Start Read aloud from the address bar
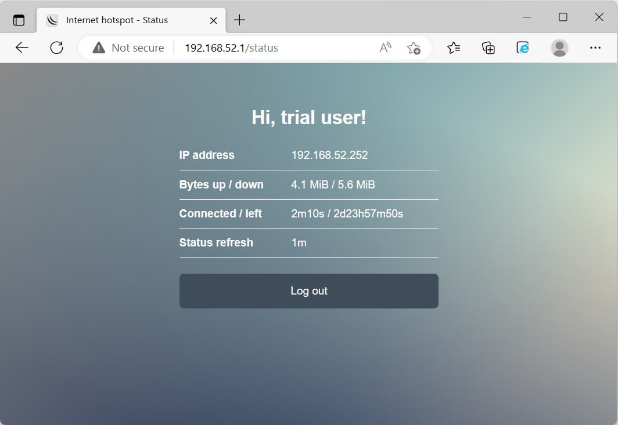Screen dimensions: 618x425 pyautogui.click(x=386, y=48)
